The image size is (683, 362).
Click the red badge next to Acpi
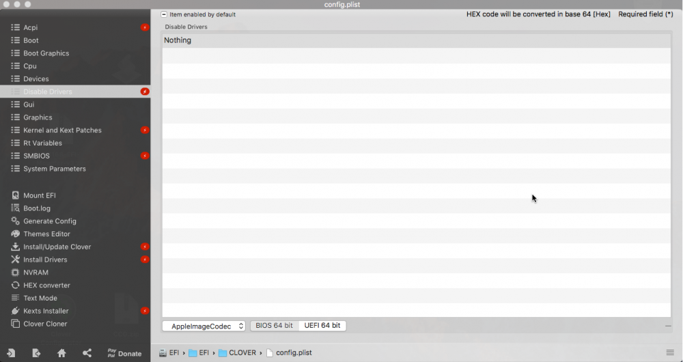click(145, 27)
